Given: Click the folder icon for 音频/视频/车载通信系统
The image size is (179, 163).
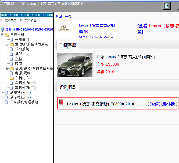Looking at the screenshot, I should click(x=12, y=69).
